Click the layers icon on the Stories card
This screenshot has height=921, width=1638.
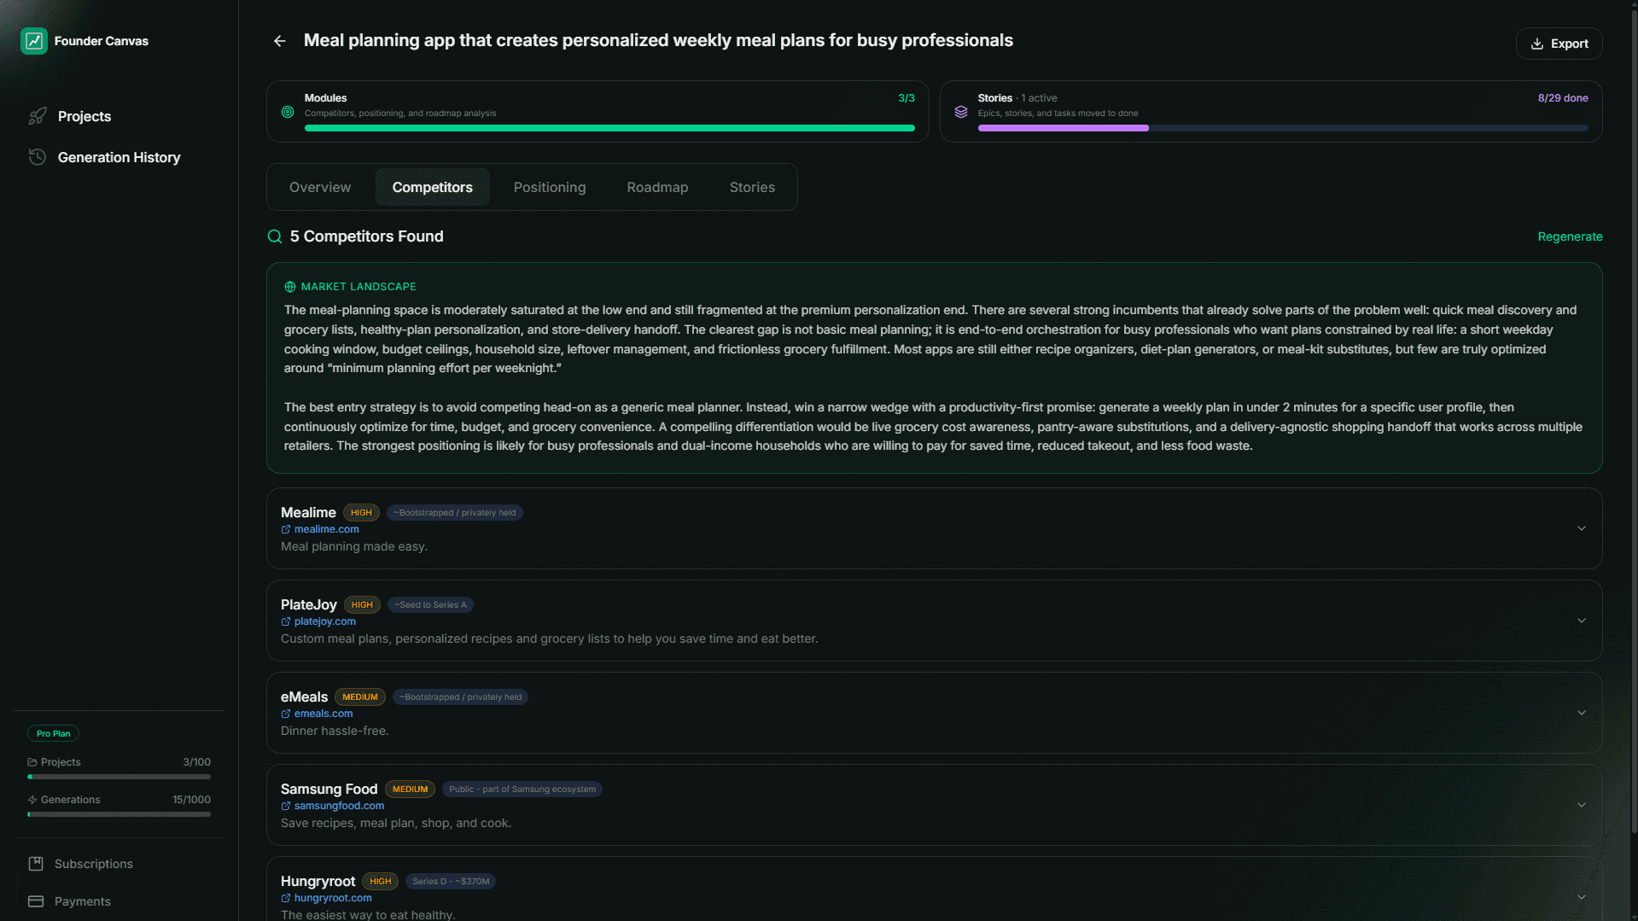[x=961, y=112]
